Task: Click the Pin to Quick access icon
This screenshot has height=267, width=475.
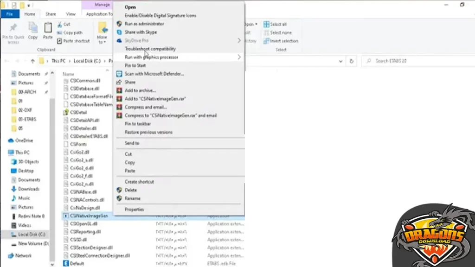Action: 13,28
